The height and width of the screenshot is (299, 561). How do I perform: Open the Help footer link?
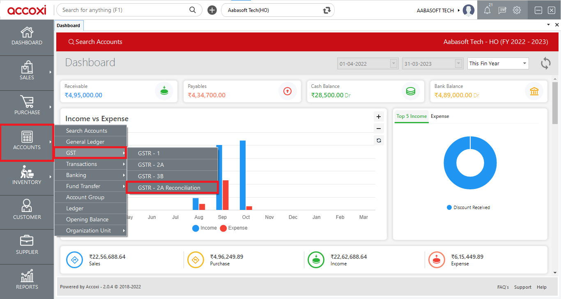click(542, 287)
